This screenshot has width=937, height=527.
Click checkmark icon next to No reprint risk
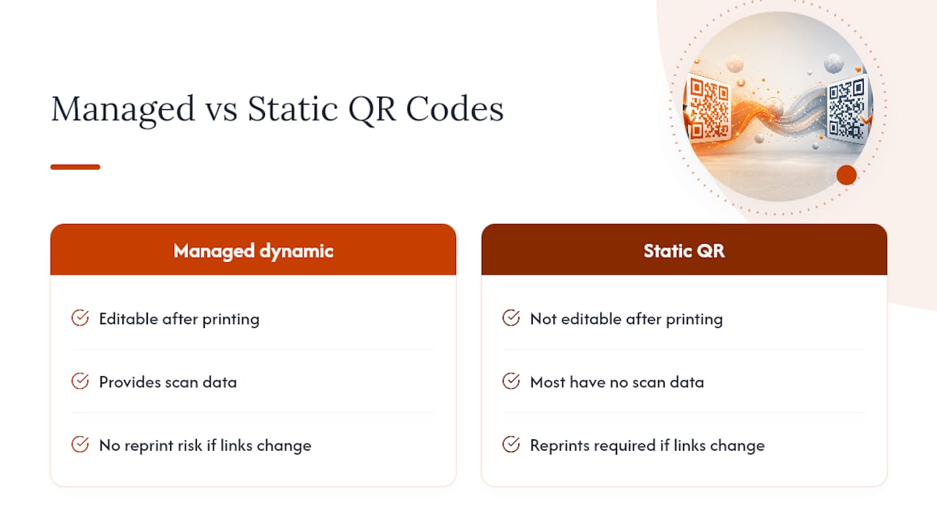(x=80, y=444)
